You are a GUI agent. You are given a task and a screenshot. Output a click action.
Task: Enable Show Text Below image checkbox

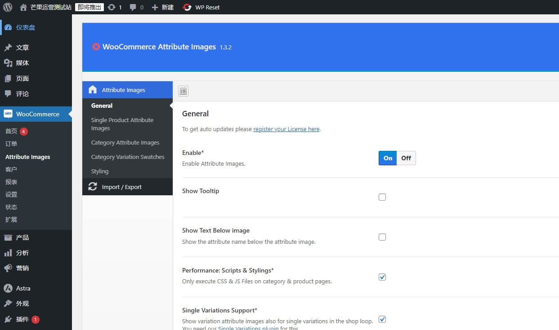coord(382,237)
